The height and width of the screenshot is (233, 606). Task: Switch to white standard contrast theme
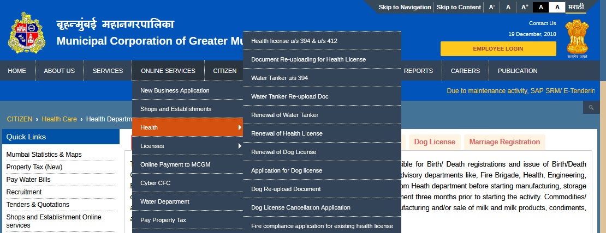coord(557,7)
